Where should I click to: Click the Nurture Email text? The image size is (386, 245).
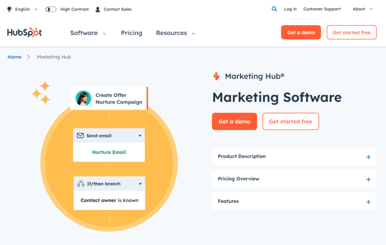coord(109,153)
